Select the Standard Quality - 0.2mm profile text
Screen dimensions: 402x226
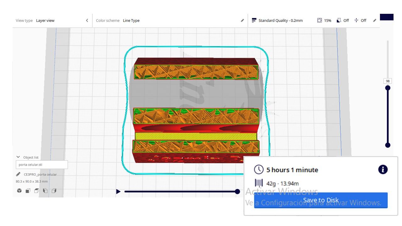coord(280,20)
